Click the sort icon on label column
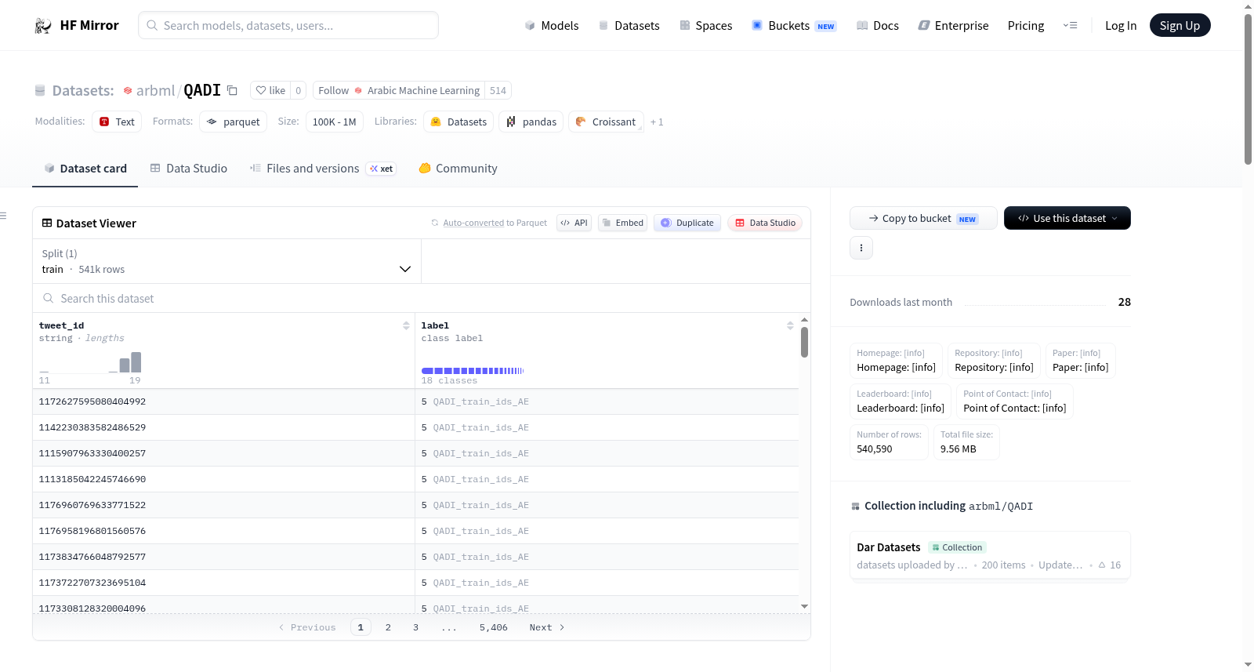This screenshot has width=1254, height=672. [x=790, y=325]
